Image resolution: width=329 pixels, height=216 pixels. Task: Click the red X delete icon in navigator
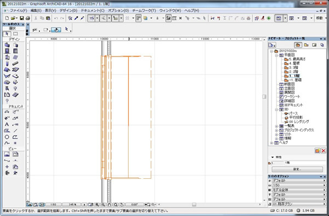point(324,151)
